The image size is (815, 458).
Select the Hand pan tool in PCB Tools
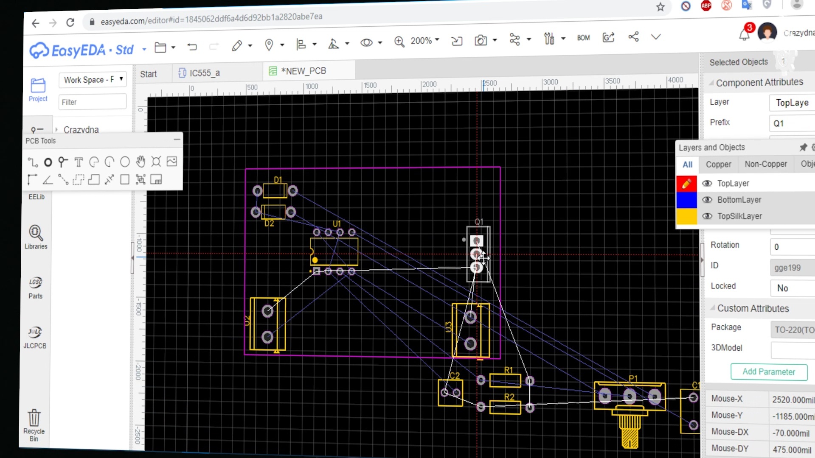point(141,162)
